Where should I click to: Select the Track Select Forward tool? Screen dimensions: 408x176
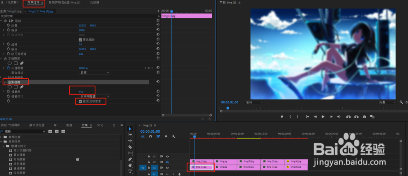tap(130, 135)
